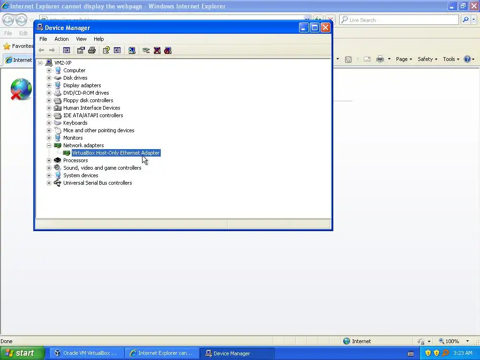
Task: Select the System devices tree item
Action: coord(81,175)
